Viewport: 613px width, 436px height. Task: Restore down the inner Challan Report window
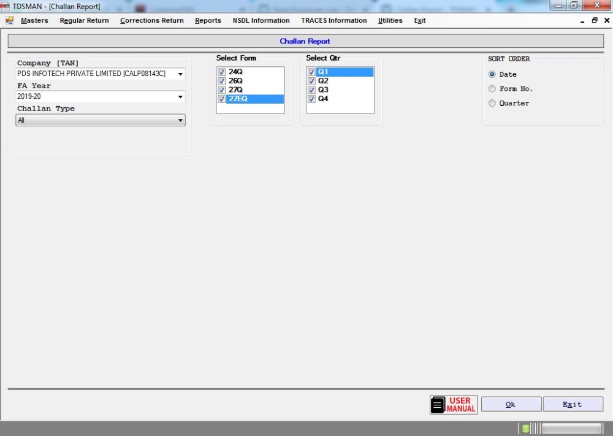595,20
